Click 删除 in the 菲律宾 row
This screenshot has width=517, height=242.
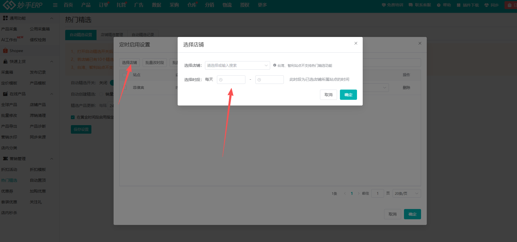(x=407, y=88)
